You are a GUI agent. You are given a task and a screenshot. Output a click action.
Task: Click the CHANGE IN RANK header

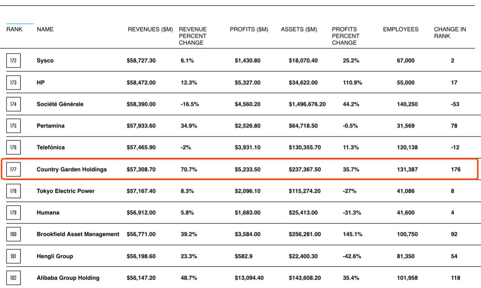(x=450, y=33)
